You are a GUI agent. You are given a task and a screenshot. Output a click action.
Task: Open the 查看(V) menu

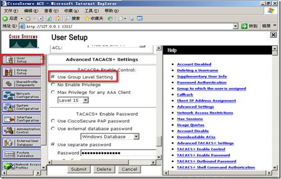(x=51, y=11)
